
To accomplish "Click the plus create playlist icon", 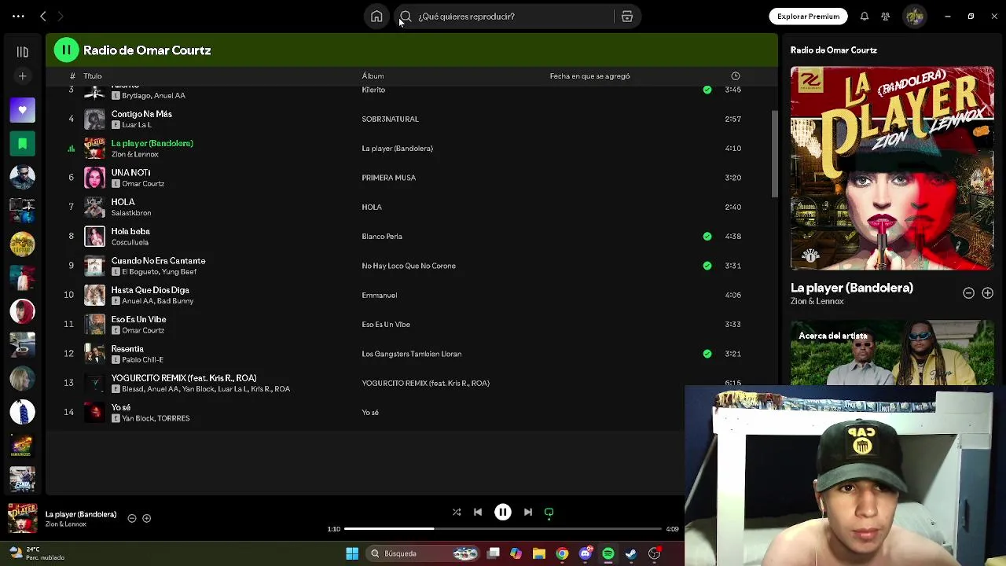I will pyautogui.click(x=22, y=76).
